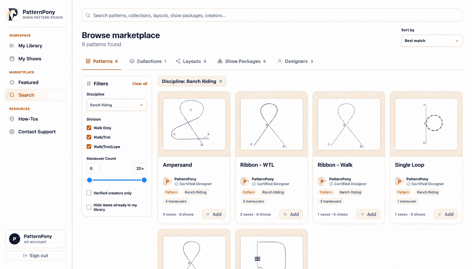Click the Layouts share-nodes icon
472x269 pixels.
point(178,61)
